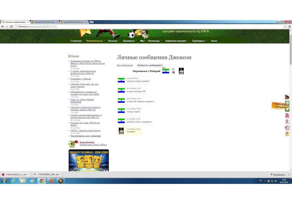Open the YouTube icon in side panel
292x204 pixels.
coord(287,115)
